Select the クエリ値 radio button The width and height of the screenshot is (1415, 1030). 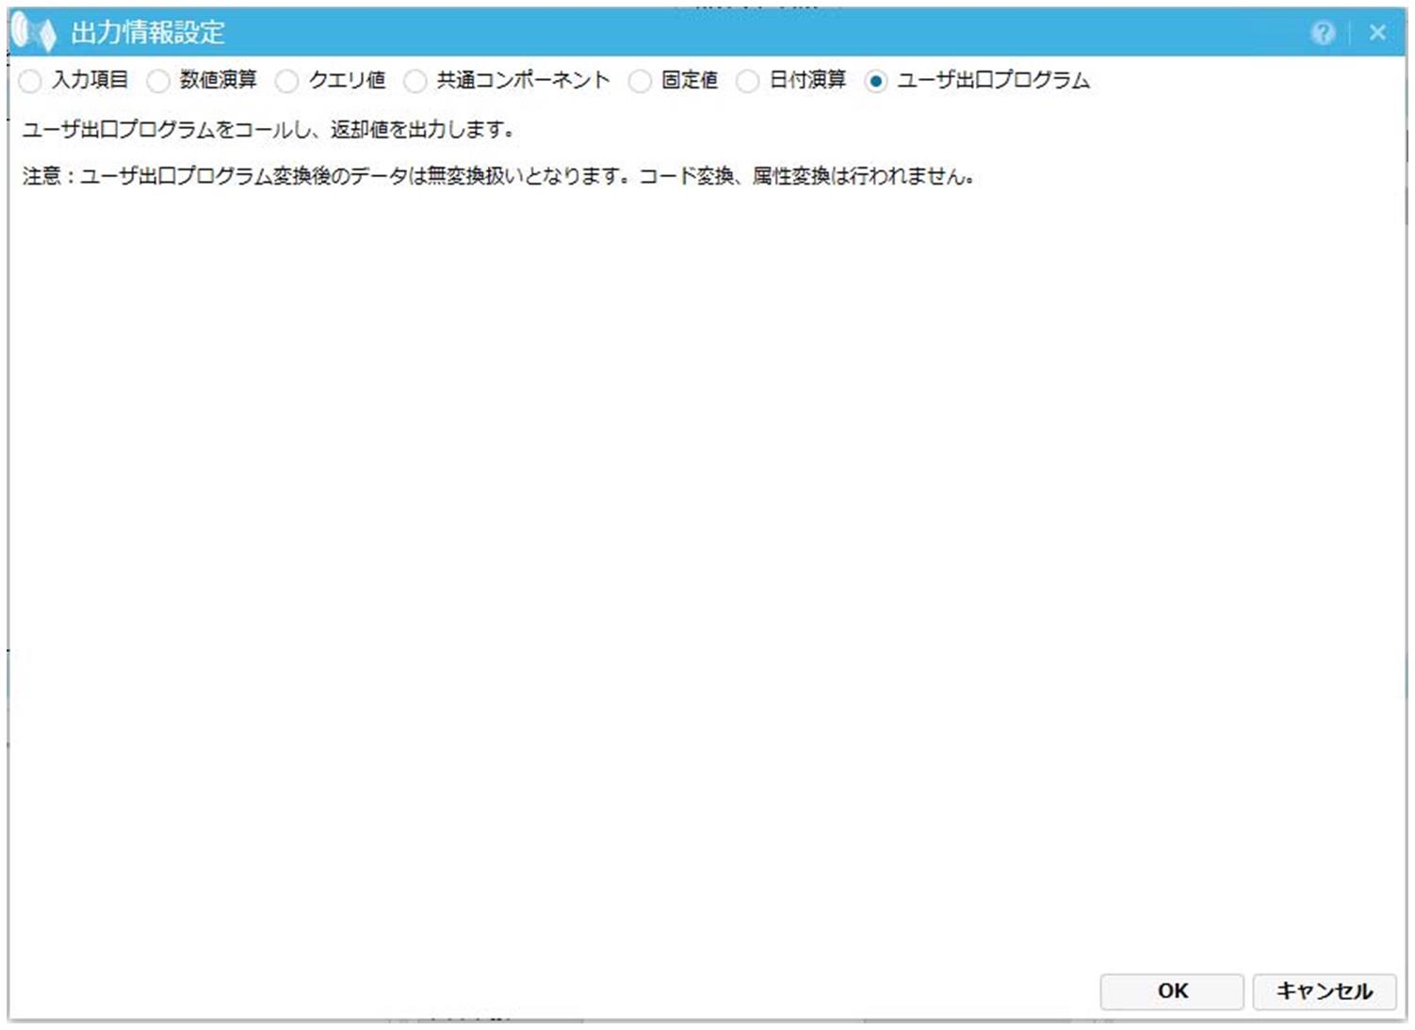(286, 81)
